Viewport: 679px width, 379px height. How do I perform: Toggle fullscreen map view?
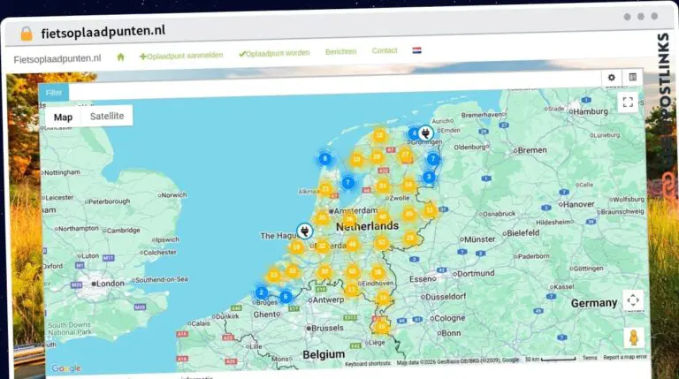(x=628, y=102)
